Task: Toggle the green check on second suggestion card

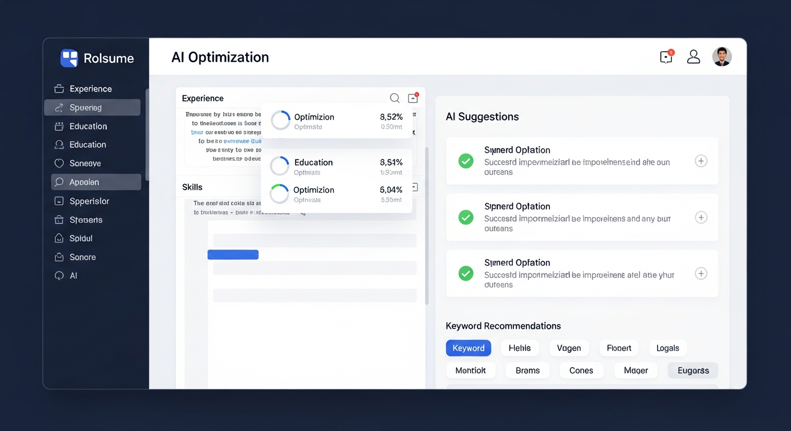Action: pyautogui.click(x=466, y=217)
